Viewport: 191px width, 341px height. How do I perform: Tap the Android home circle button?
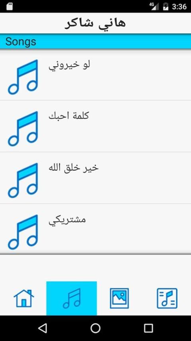(95, 328)
